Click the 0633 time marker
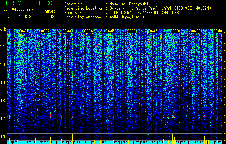Image resolution: width=226 pixels, height=144 pixels. (67, 31)
